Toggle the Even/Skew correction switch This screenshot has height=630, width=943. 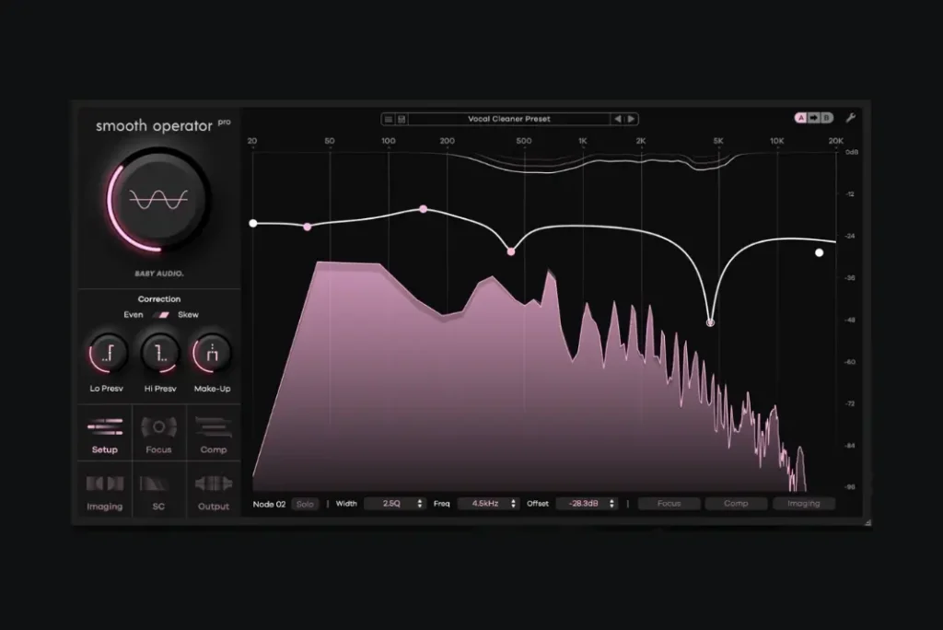pyautogui.click(x=161, y=315)
